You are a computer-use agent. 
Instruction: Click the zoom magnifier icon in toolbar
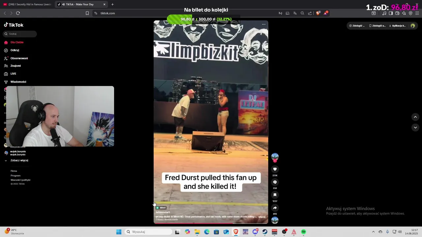click(302, 13)
